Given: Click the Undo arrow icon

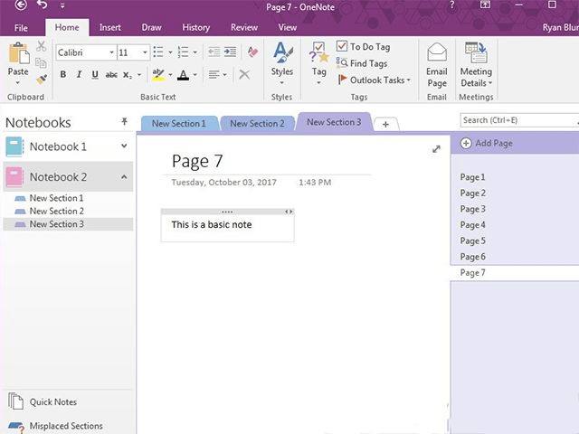Looking at the screenshot, I should coord(43,5).
